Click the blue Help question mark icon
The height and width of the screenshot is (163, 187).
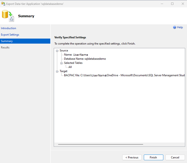tap(174, 27)
